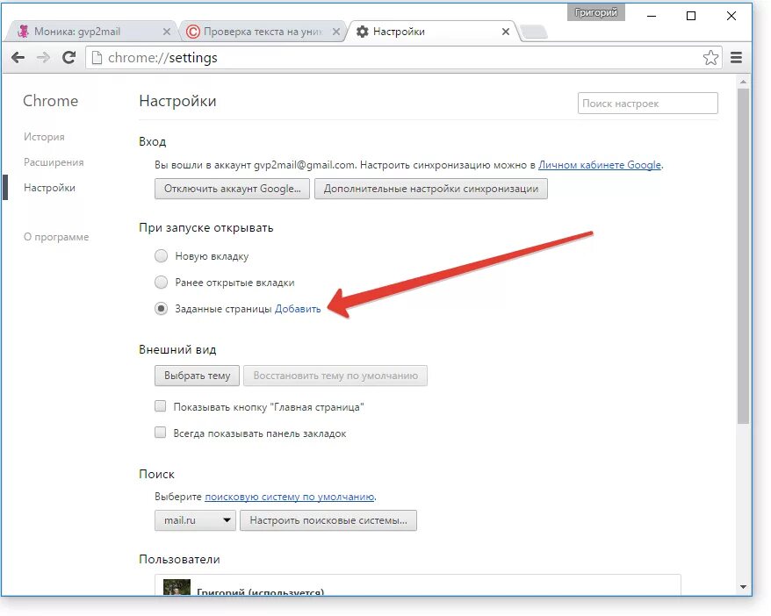Click the Отключить аккаунт Google button
The height and width of the screenshot is (616, 771).
pyautogui.click(x=232, y=189)
